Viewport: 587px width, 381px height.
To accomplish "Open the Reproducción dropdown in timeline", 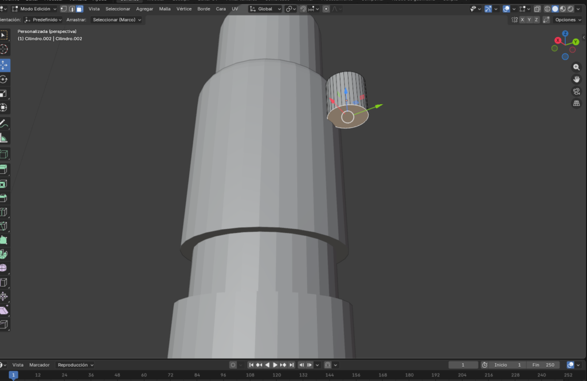I will point(75,365).
